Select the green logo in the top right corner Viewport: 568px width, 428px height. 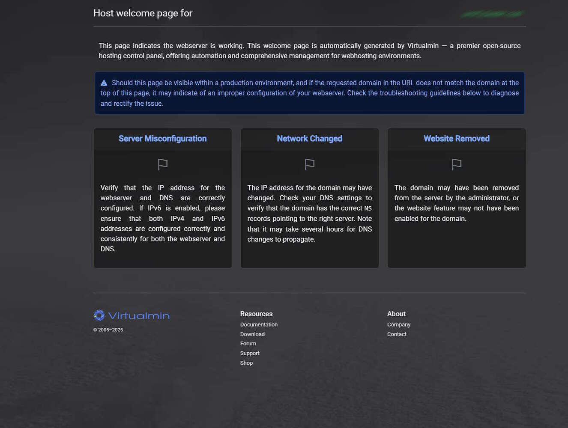tap(492, 14)
